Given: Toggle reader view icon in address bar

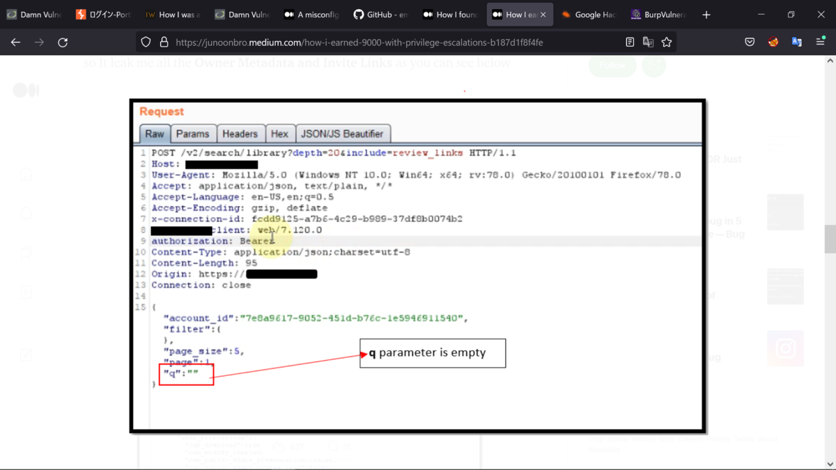Looking at the screenshot, I should (x=630, y=42).
